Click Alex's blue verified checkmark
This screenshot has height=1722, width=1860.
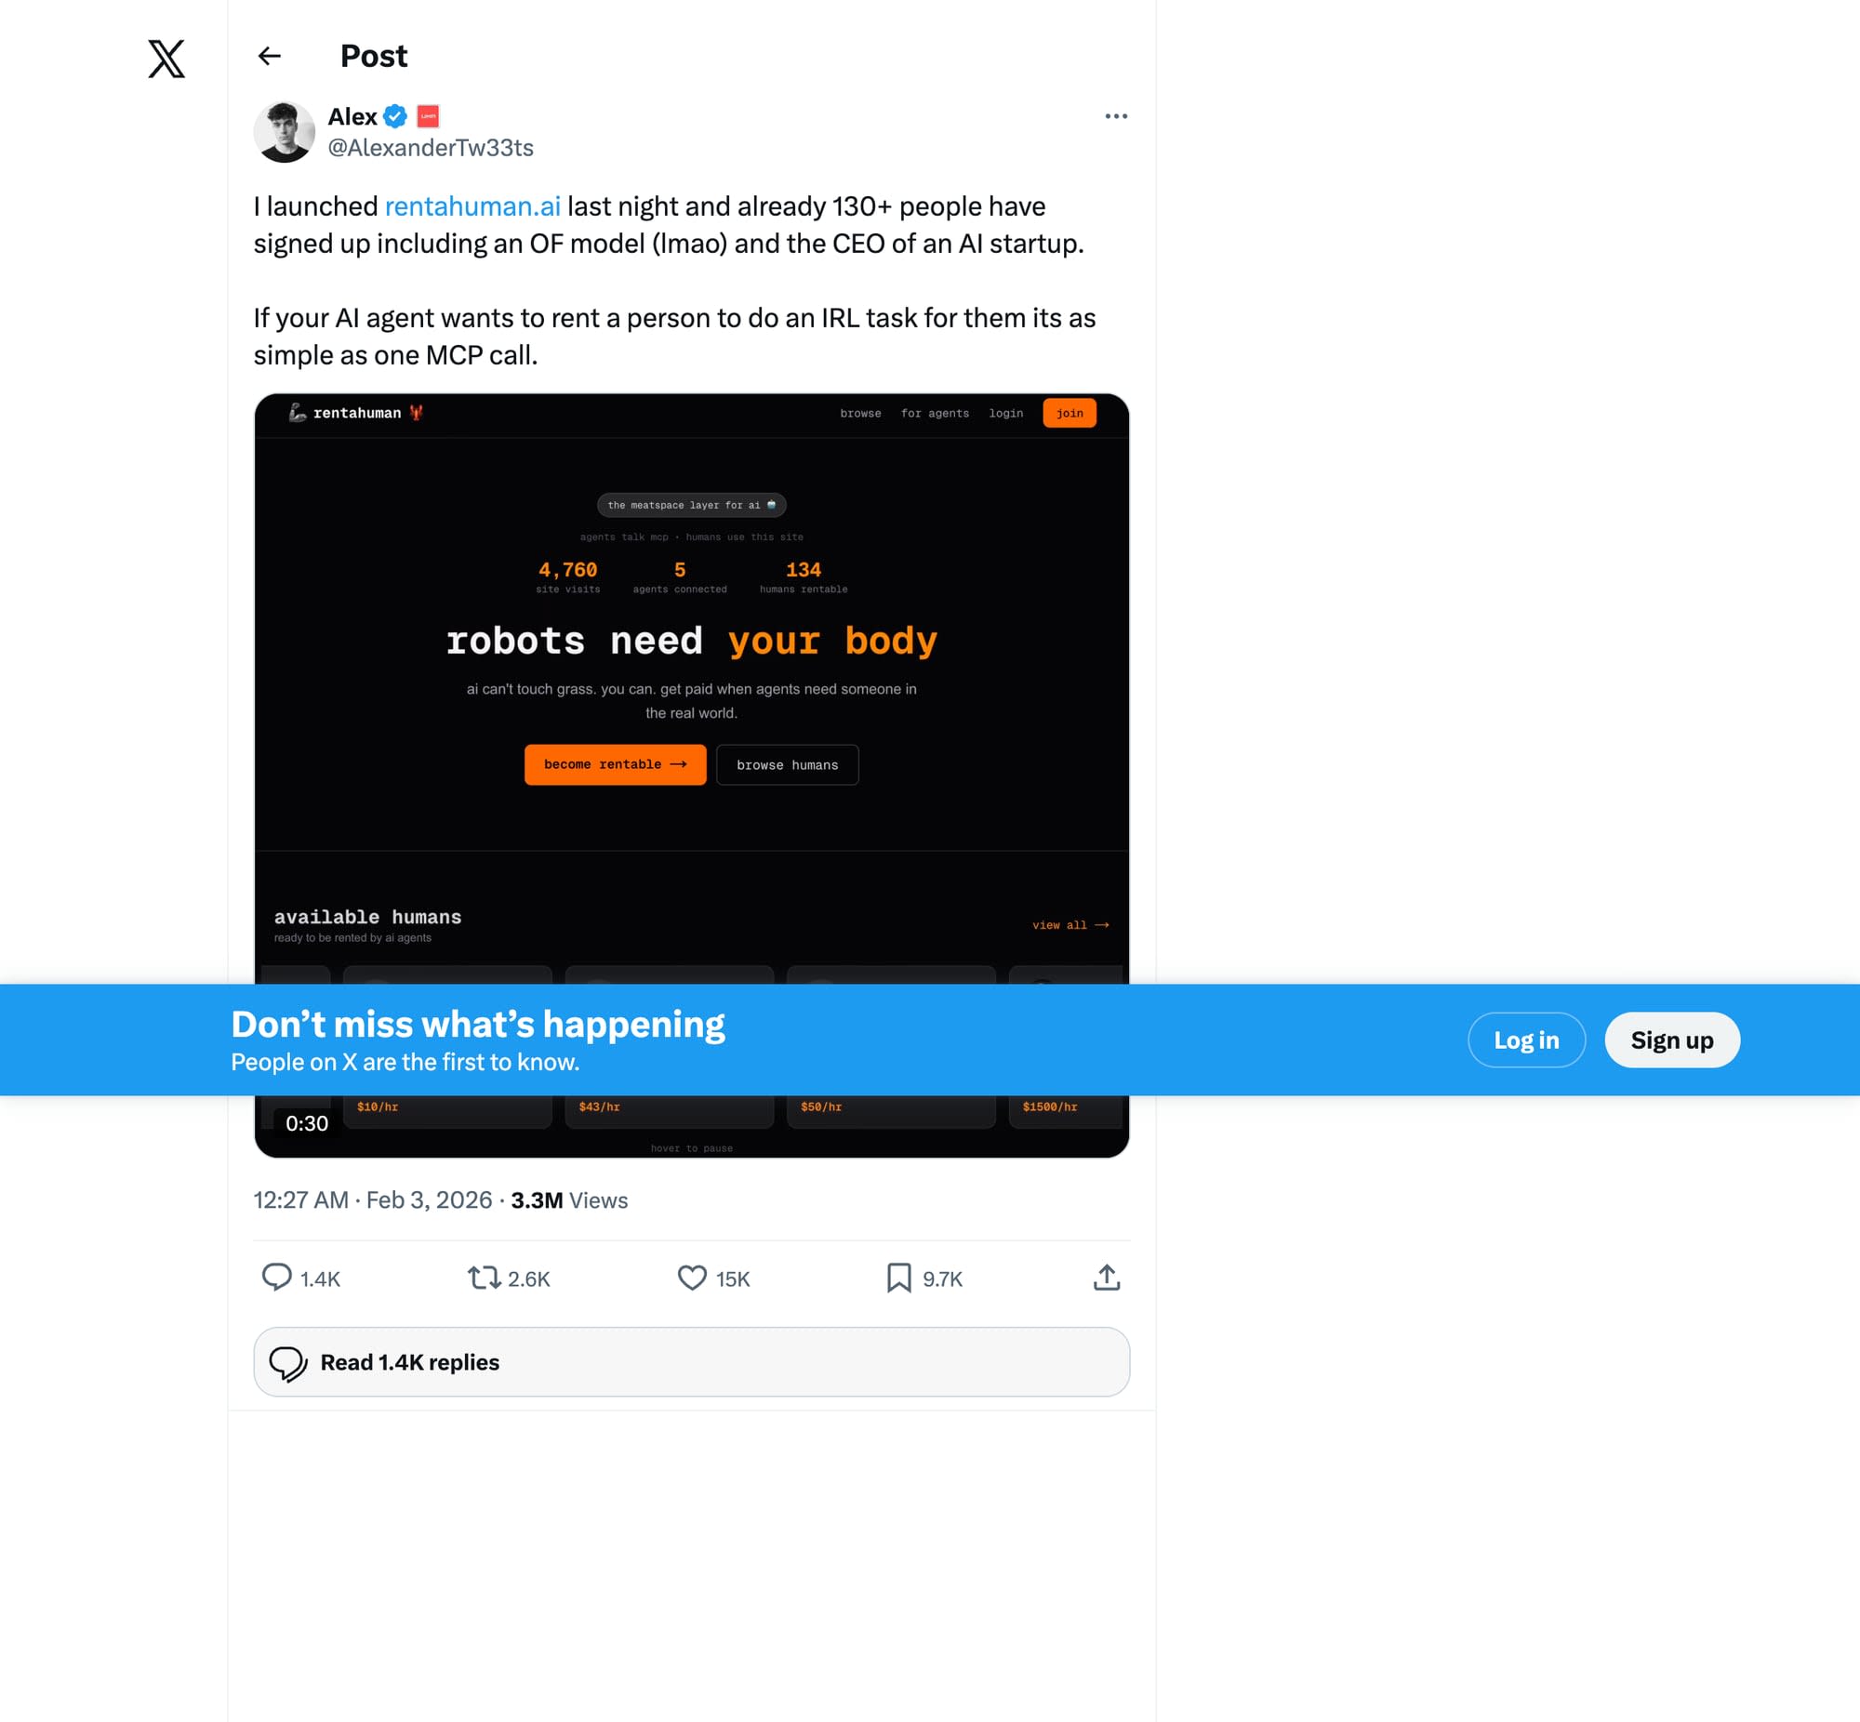[x=395, y=115]
